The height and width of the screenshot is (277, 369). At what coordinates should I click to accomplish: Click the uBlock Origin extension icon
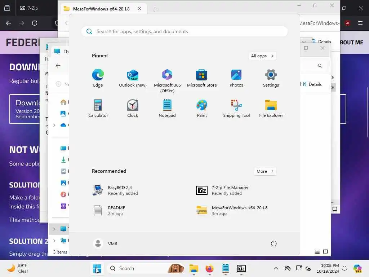[x=347, y=23]
